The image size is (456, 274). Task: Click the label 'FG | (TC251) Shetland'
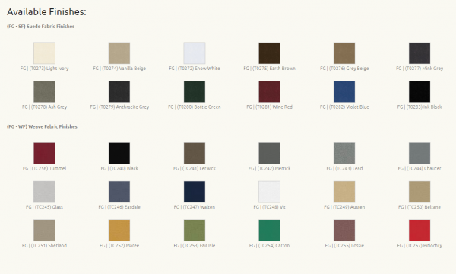pos(44,246)
